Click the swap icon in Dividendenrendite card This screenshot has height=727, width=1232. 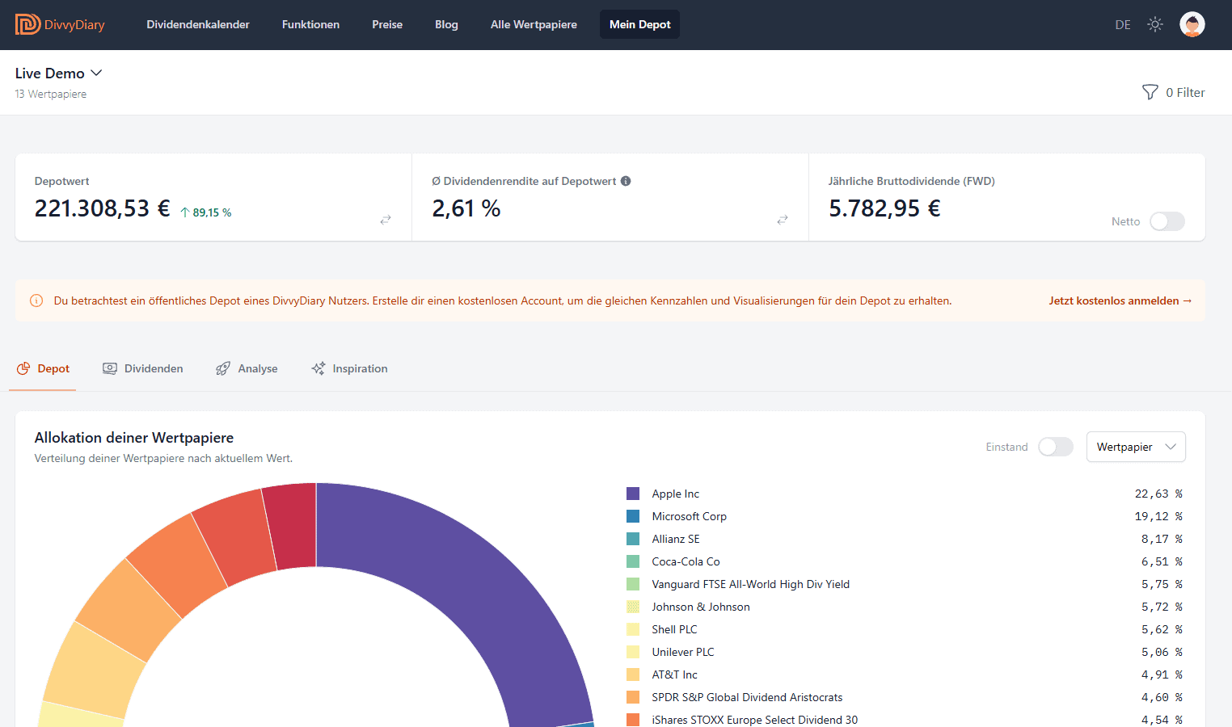pos(783,220)
